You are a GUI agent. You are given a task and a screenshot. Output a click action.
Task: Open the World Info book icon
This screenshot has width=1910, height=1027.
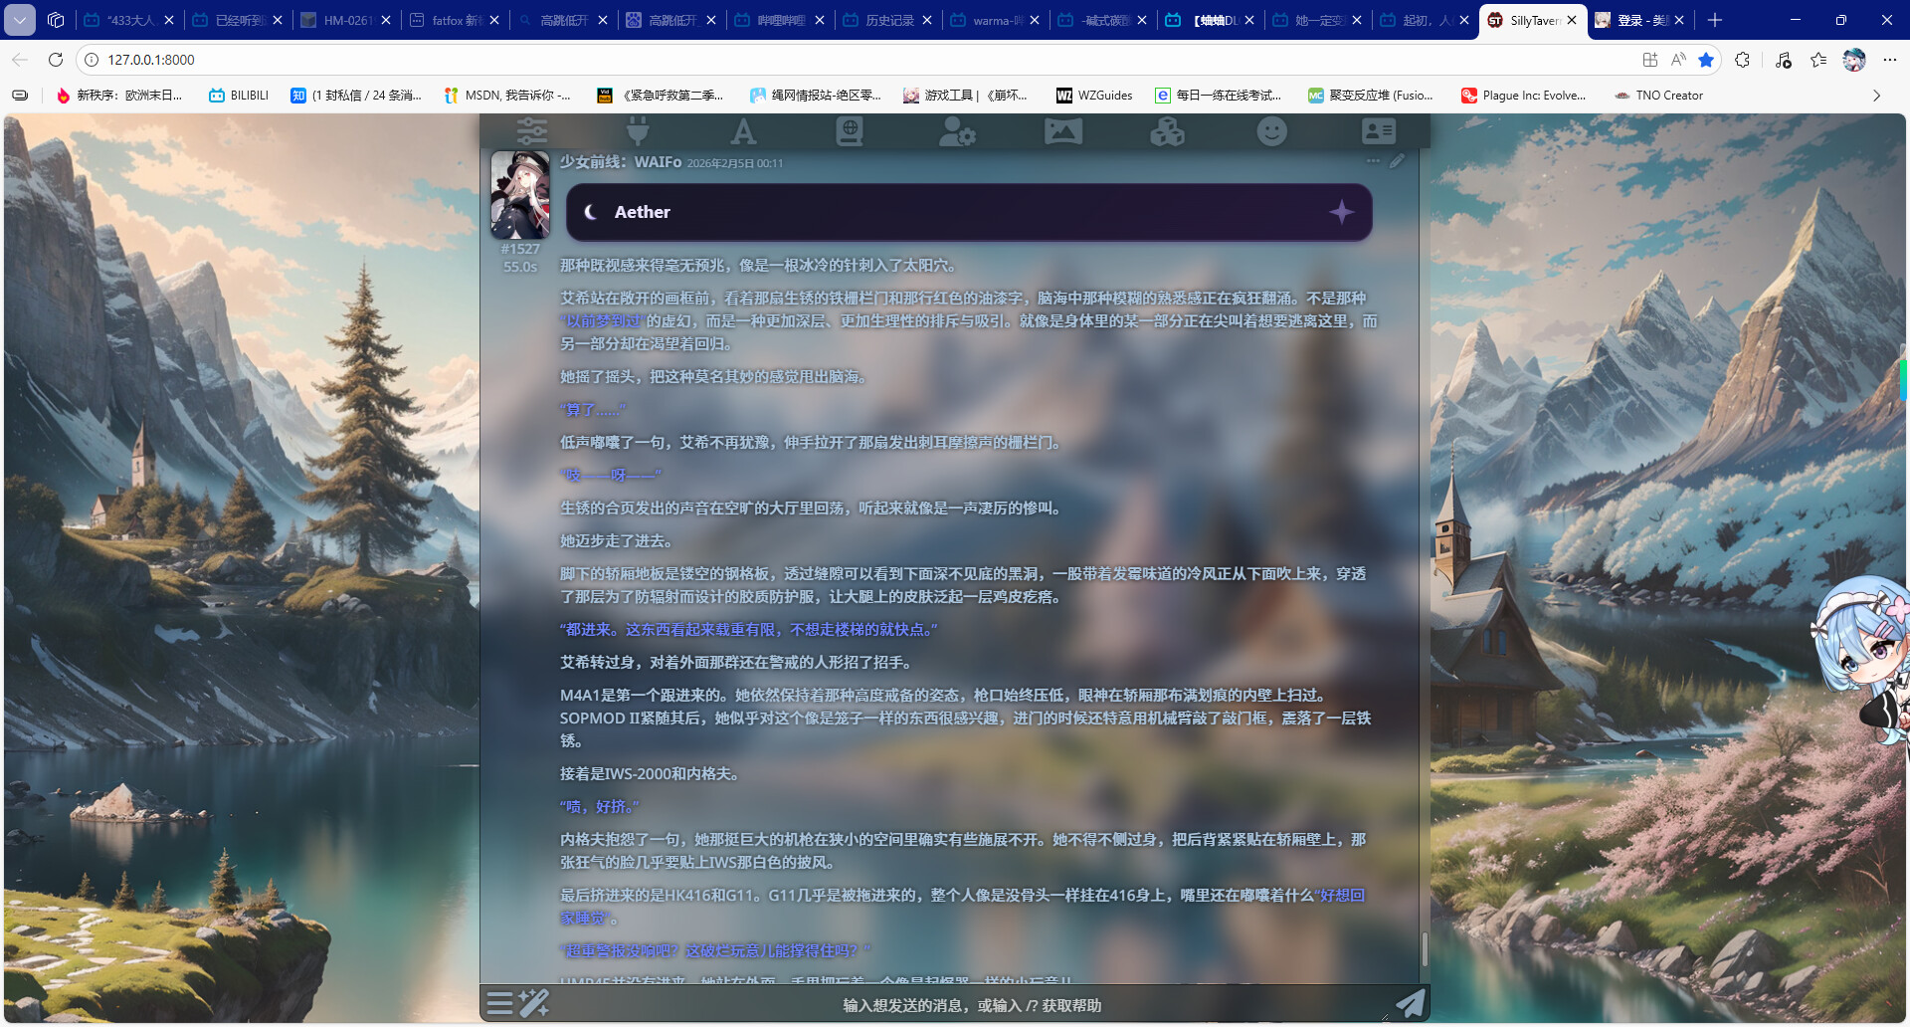(850, 131)
